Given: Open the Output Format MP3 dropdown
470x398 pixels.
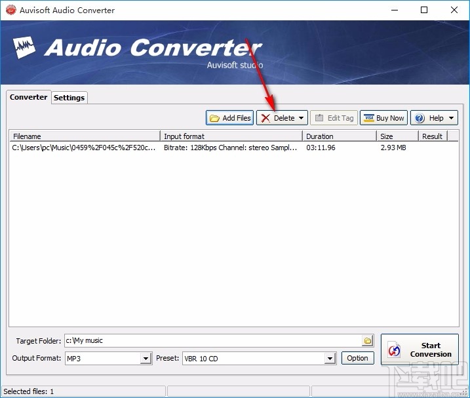Looking at the screenshot, I should 146,359.
